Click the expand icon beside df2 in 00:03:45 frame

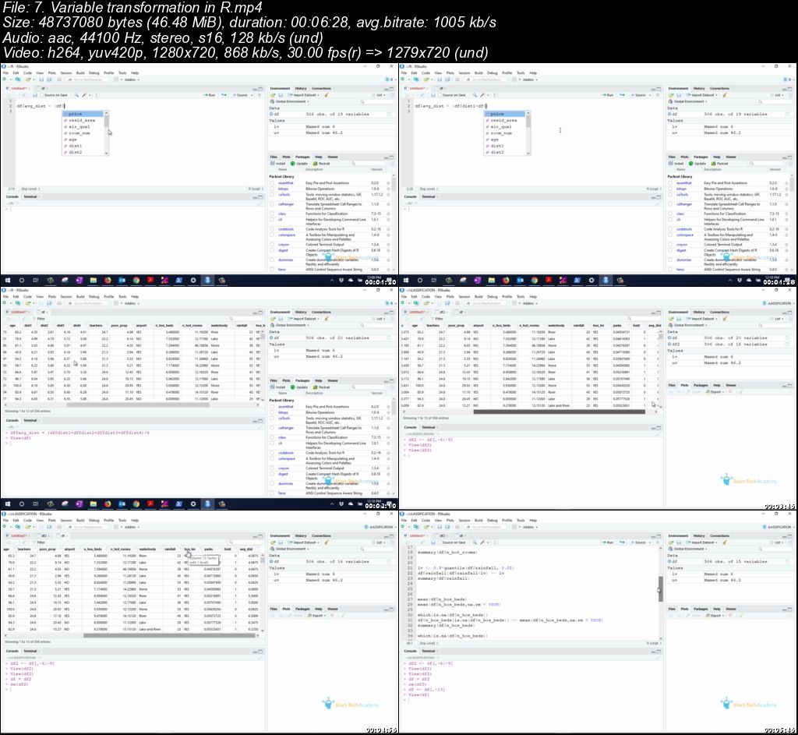coord(670,344)
